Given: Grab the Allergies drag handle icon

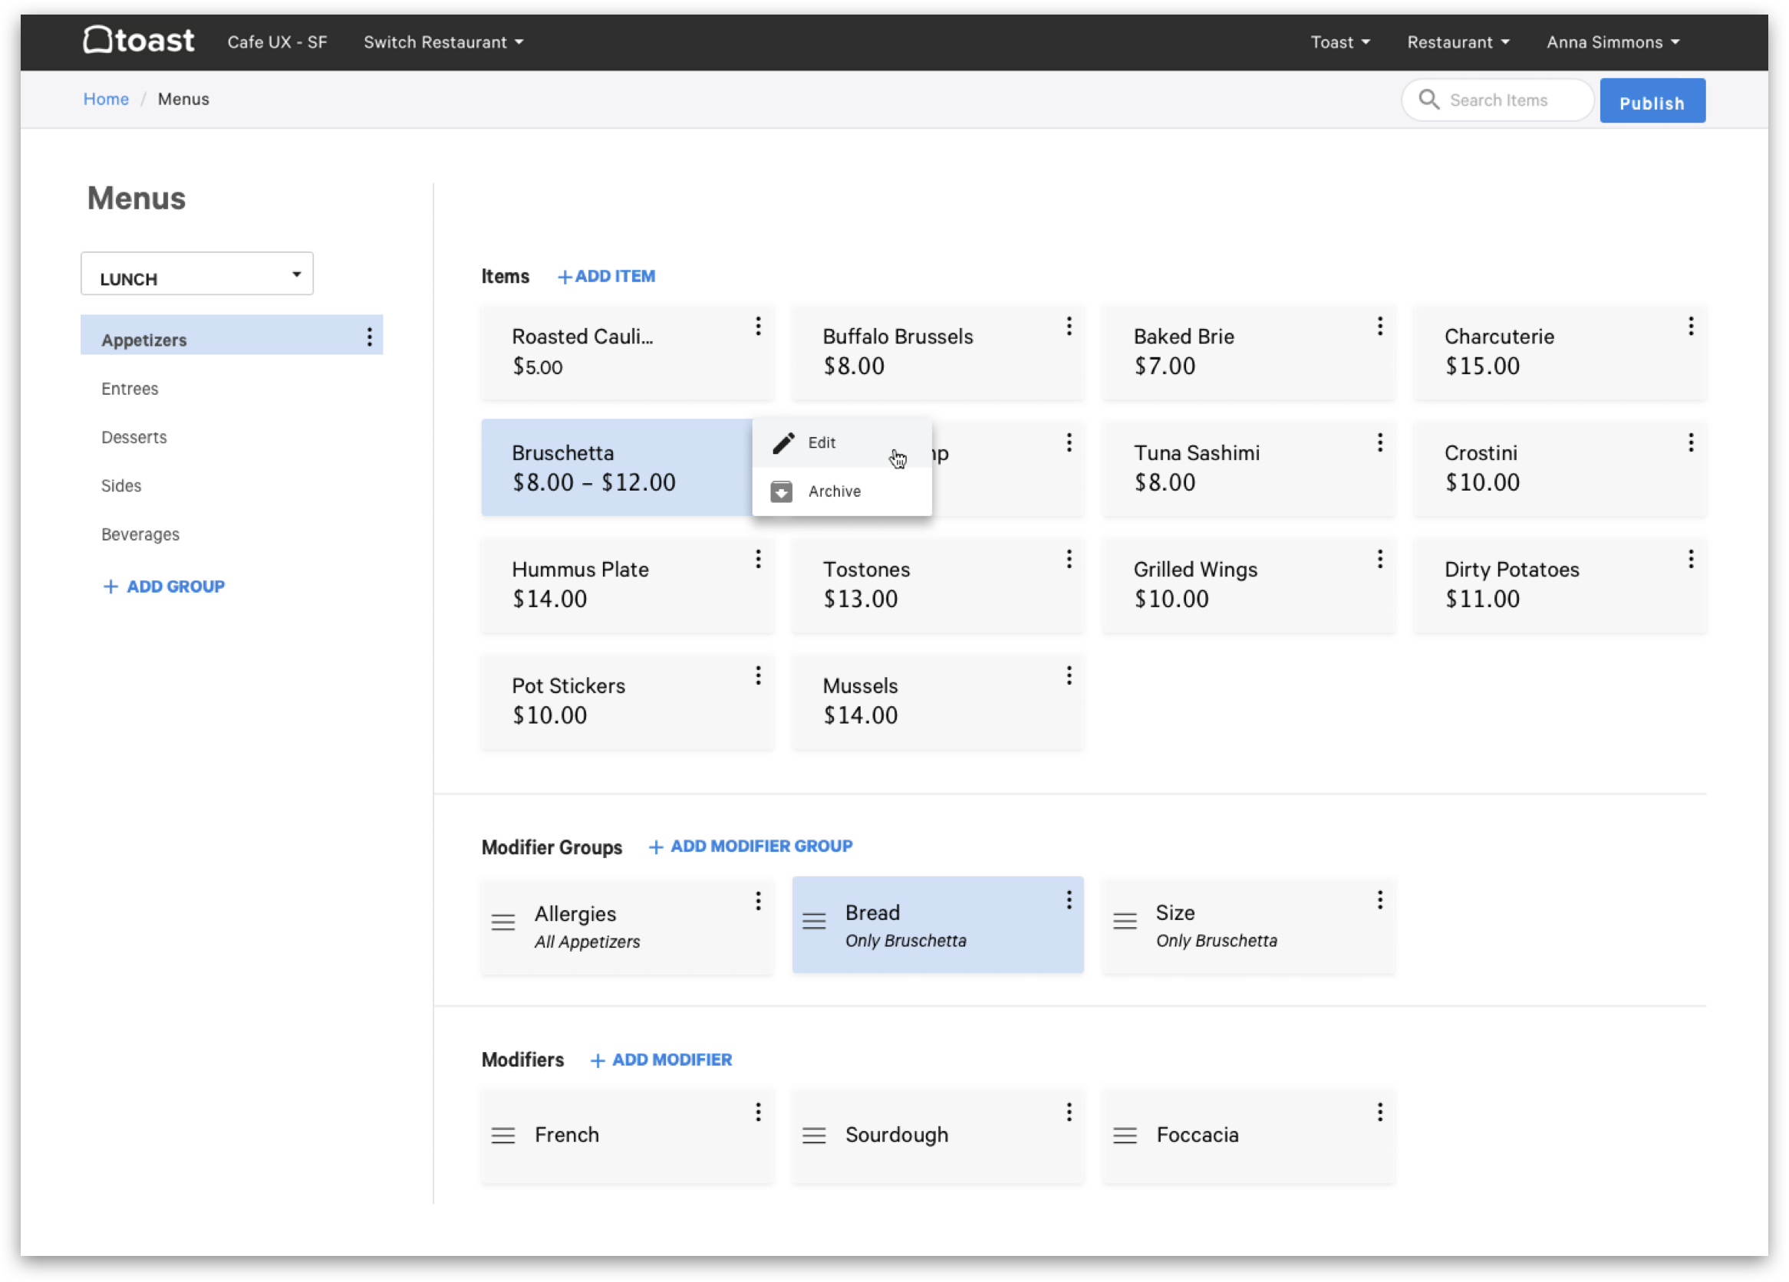Looking at the screenshot, I should (x=503, y=922).
